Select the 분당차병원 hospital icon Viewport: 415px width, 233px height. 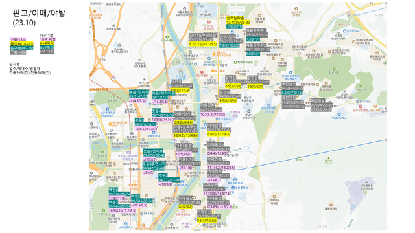pos(202,72)
